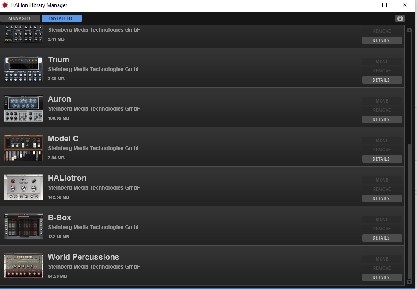The height and width of the screenshot is (290, 417).
Task: Click DETAILS for the 3.41 MB library
Action: coord(382,40)
